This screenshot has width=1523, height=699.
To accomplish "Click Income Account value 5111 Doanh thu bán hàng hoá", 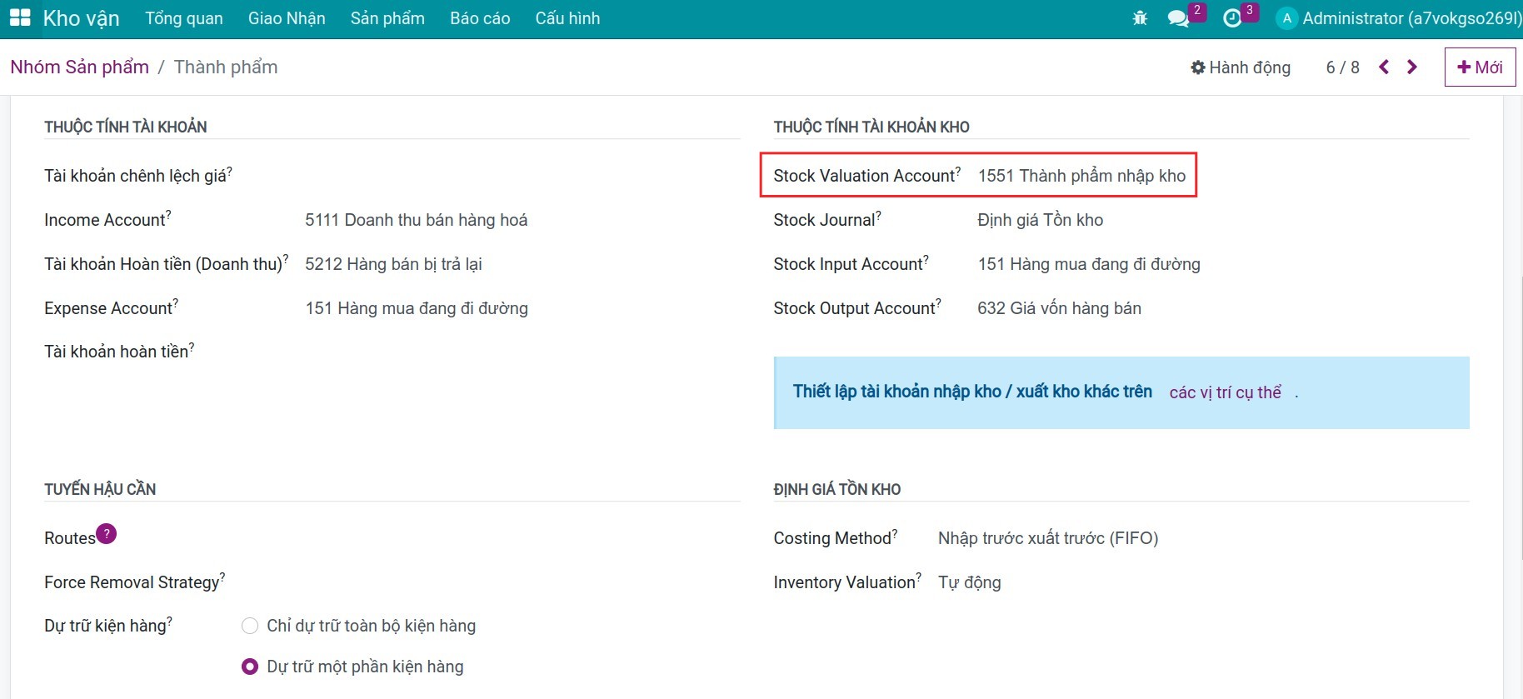I will [416, 220].
